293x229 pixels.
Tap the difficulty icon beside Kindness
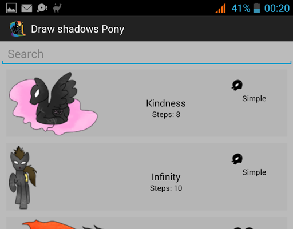click(x=237, y=85)
